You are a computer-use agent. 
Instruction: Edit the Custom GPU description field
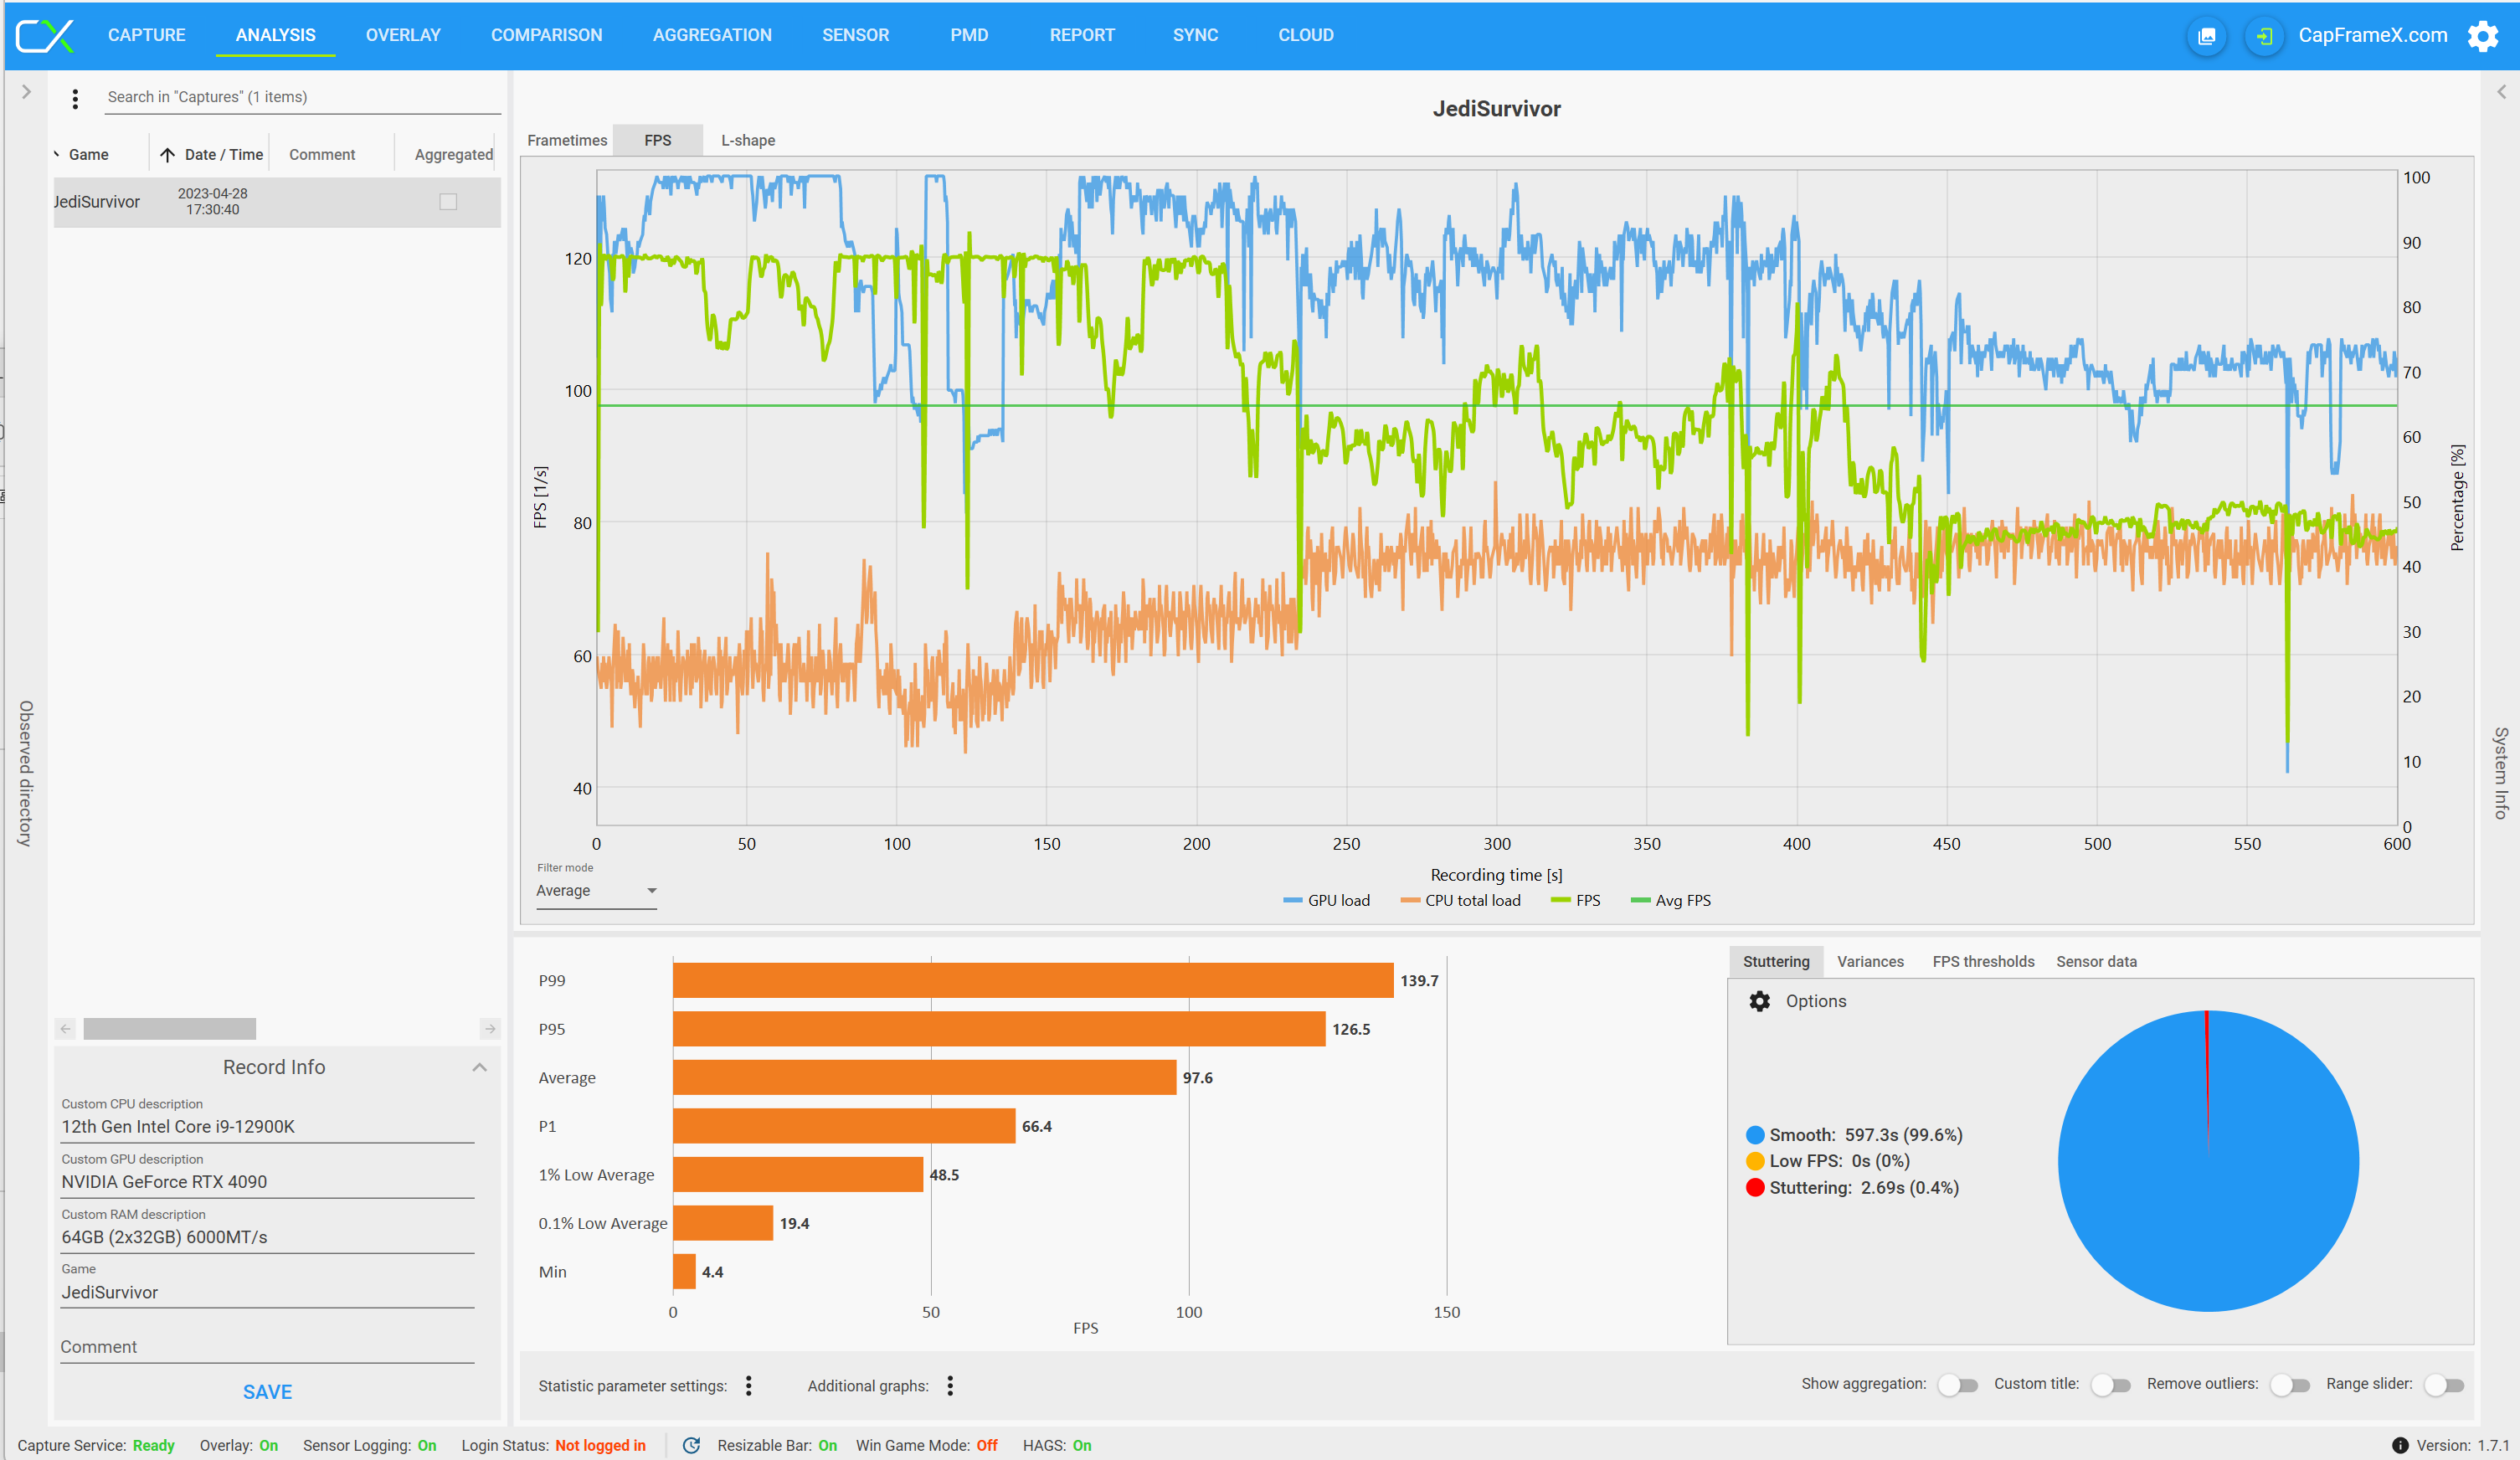pyautogui.click(x=267, y=1181)
